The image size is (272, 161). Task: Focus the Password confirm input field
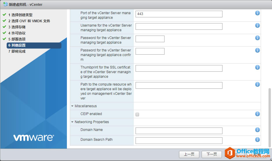150,51
